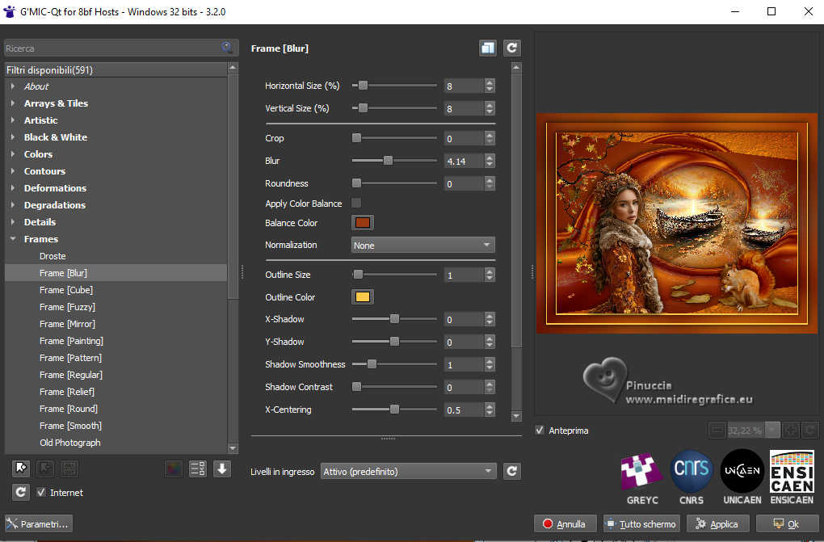Viewport: 824px width, 542px height.
Task: Select the Droste filter
Action: (x=53, y=256)
